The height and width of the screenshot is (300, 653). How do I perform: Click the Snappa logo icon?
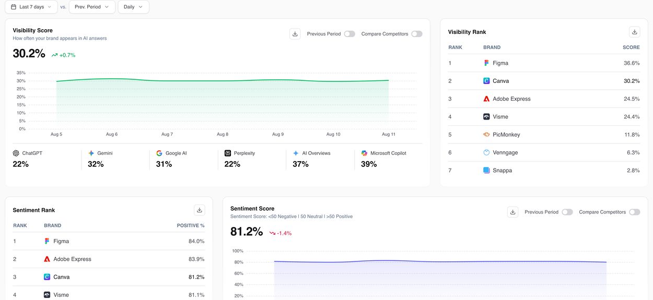(x=486, y=171)
